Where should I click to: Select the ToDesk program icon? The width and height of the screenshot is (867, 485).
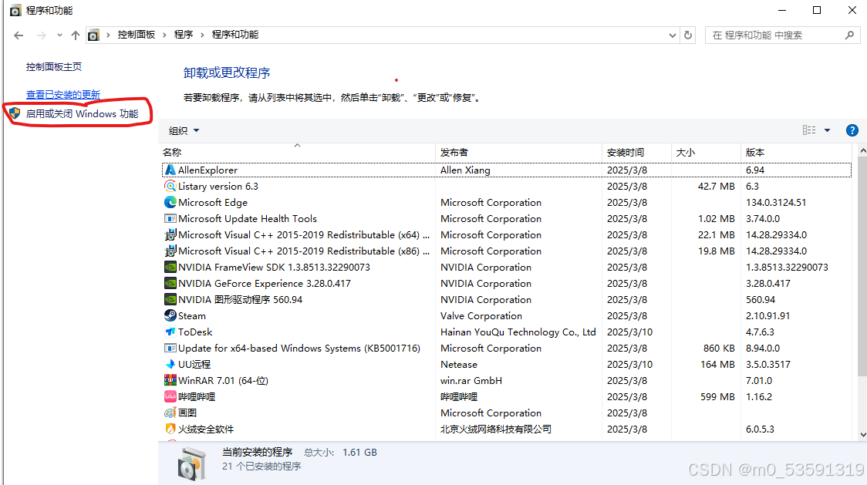(170, 332)
